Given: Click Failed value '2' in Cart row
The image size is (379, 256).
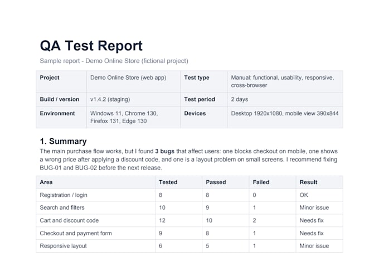Looking at the screenshot, I should 254,220.
